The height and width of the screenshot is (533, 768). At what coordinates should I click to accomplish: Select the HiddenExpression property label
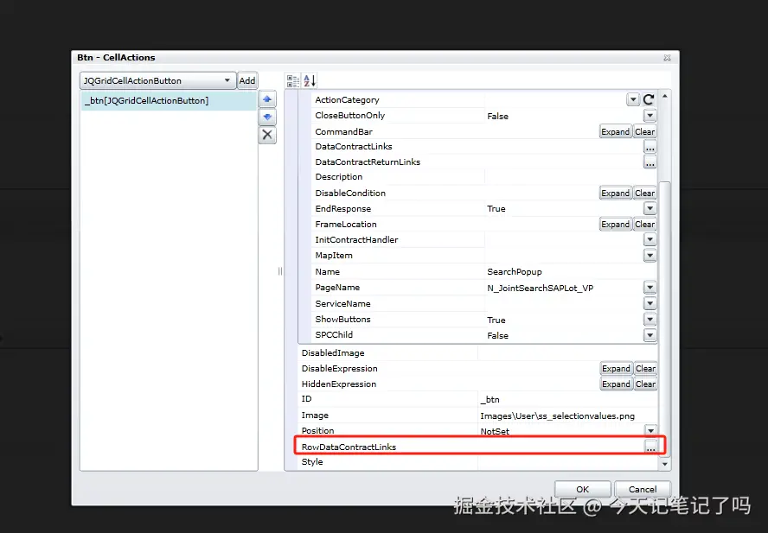[339, 384]
